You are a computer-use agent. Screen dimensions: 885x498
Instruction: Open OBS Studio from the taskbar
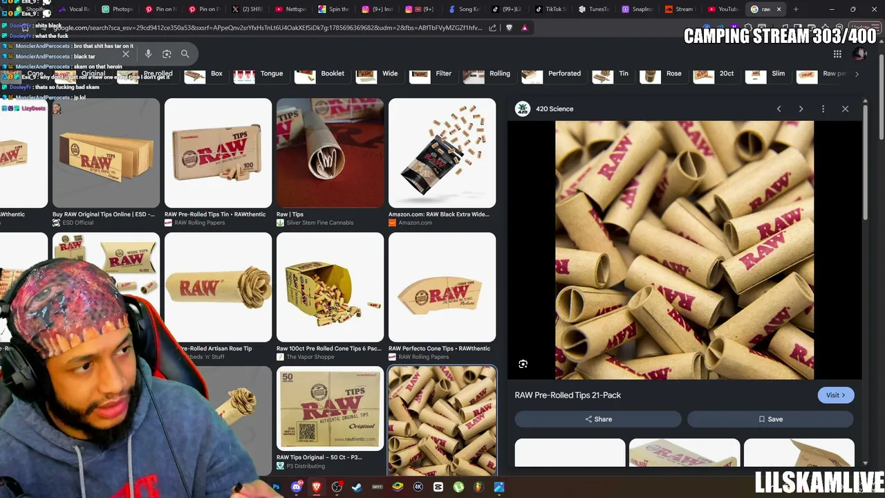click(x=337, y=487)
